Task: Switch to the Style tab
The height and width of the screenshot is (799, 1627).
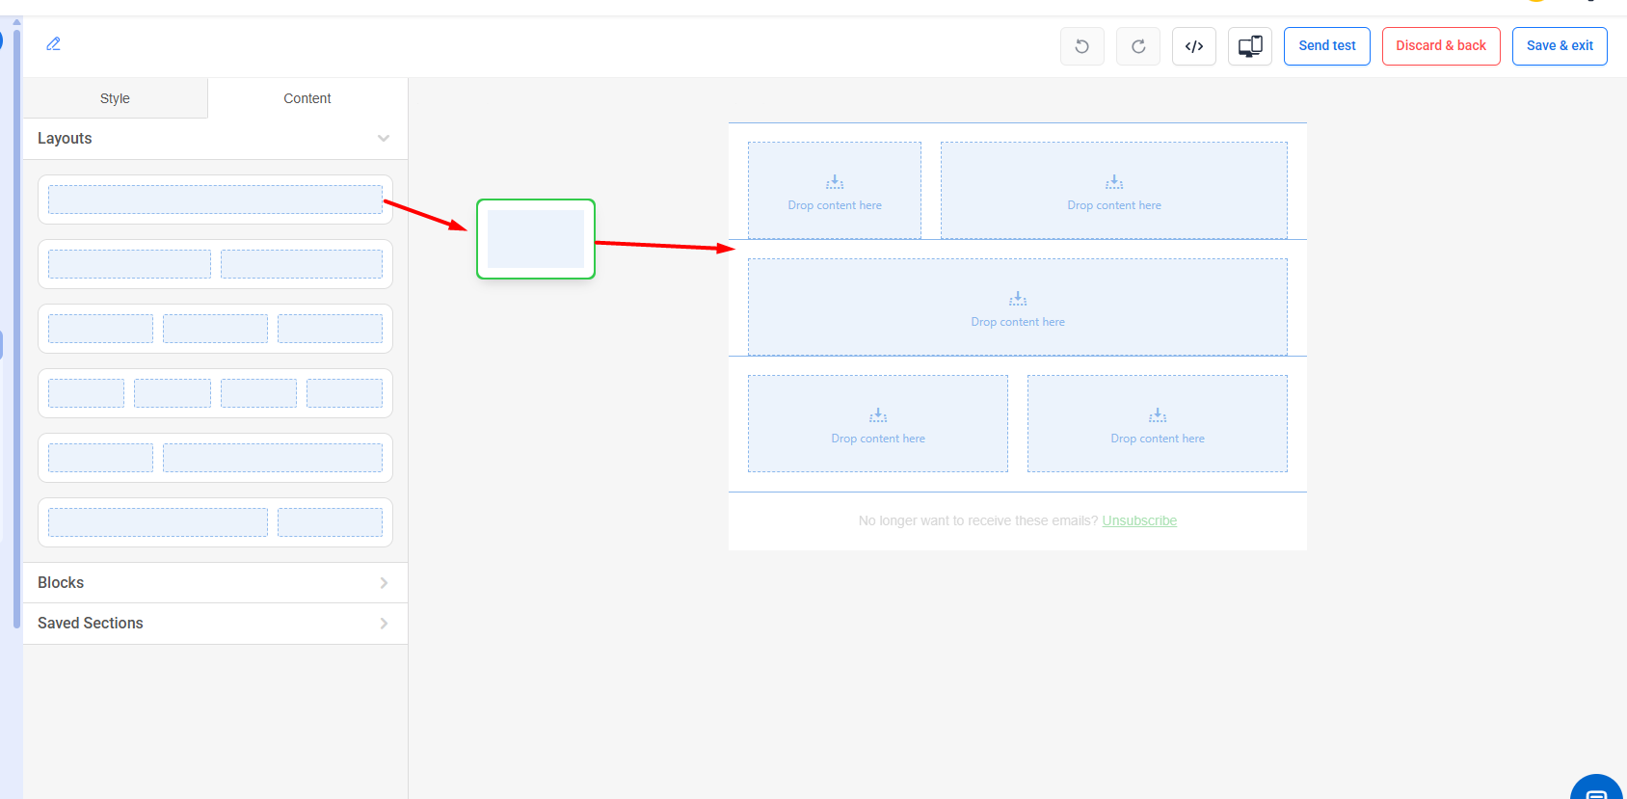Action: click(x=115, y=98)
